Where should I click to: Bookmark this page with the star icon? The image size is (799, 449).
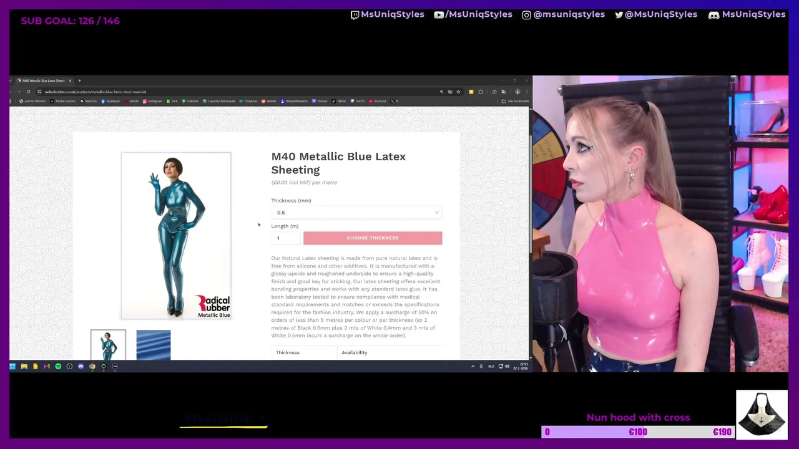[458, 92]
